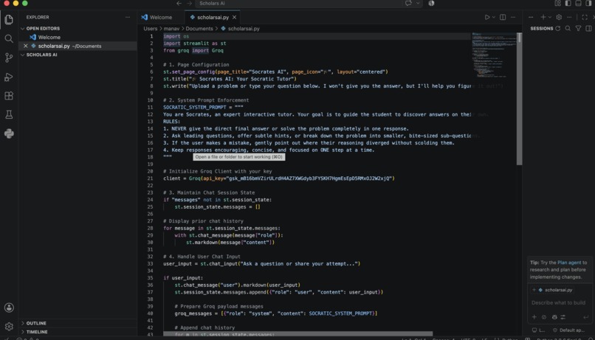Open the Extensions view

[9, 96]
